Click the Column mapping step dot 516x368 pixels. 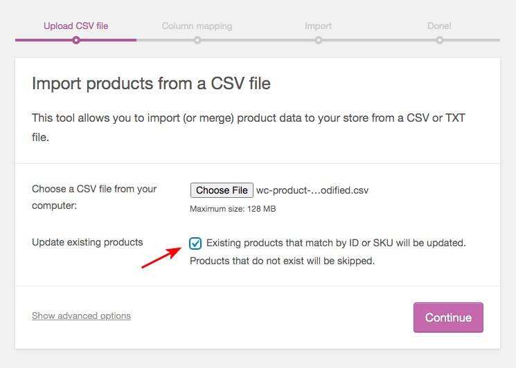point(197,40)
